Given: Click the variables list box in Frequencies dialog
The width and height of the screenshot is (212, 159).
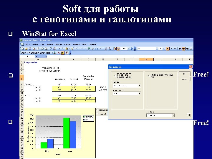Looking at the screenshot, I should 161,93.
